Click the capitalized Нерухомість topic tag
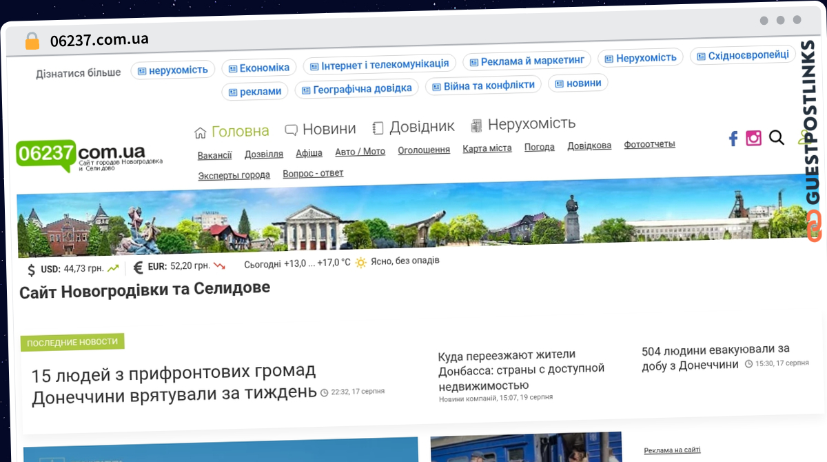827x462 pixels. [640, 58]
